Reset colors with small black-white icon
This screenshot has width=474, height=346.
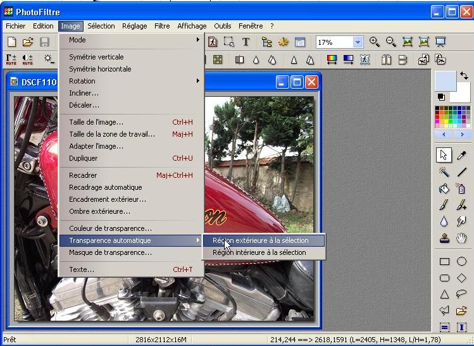(x=441, y=97)
